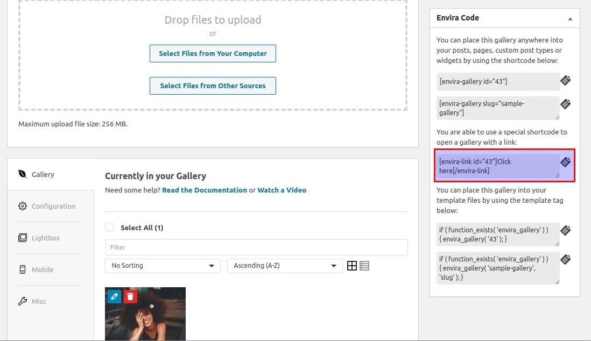Delete the image using red trash icon
The height and width of the screenshot is (341, 591).
[130, 296]
